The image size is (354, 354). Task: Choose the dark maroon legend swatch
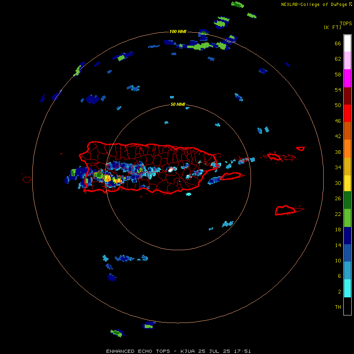[x=347, y=96]
